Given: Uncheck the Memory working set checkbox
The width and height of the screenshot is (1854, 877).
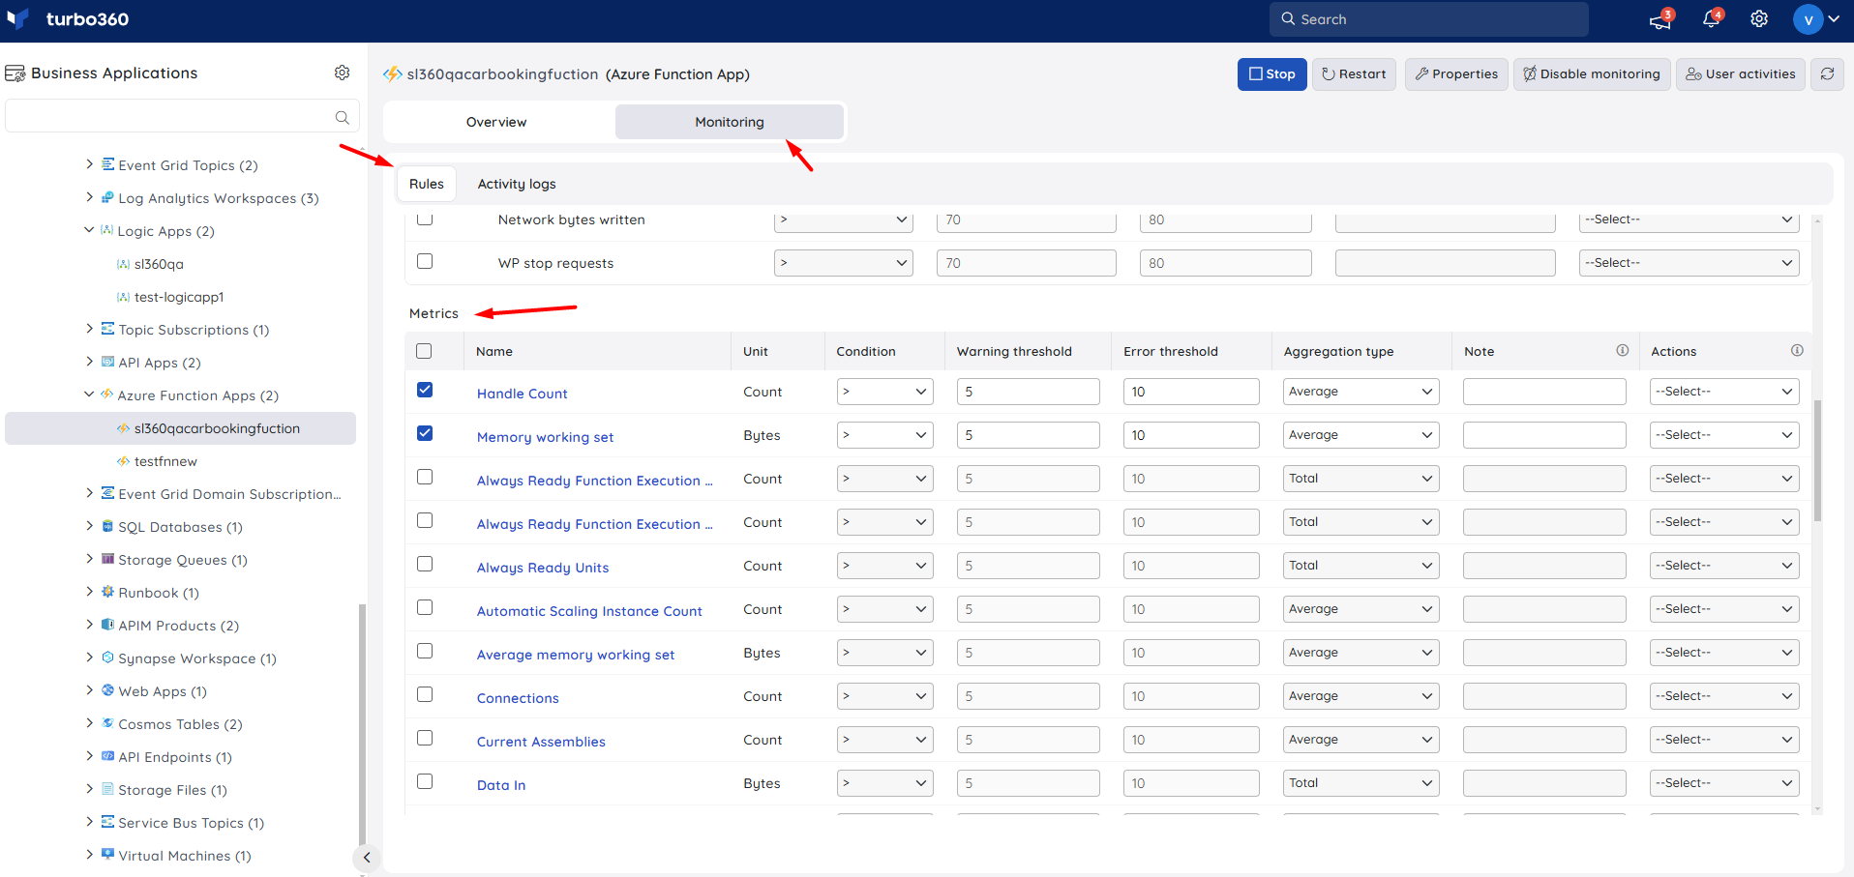Looking at the screenshot, I should [425, 433].
